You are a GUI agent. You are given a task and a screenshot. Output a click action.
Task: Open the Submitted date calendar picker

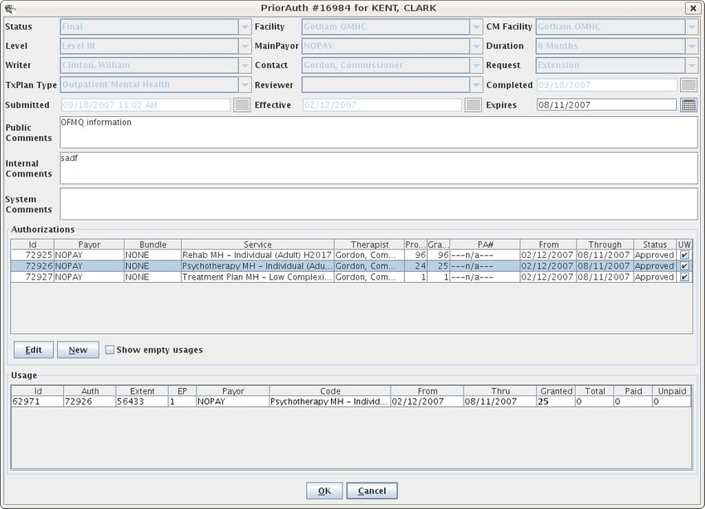point(242,104)
